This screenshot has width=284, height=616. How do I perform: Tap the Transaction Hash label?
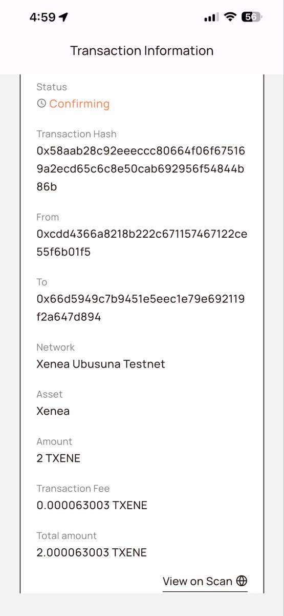[77, 134]
